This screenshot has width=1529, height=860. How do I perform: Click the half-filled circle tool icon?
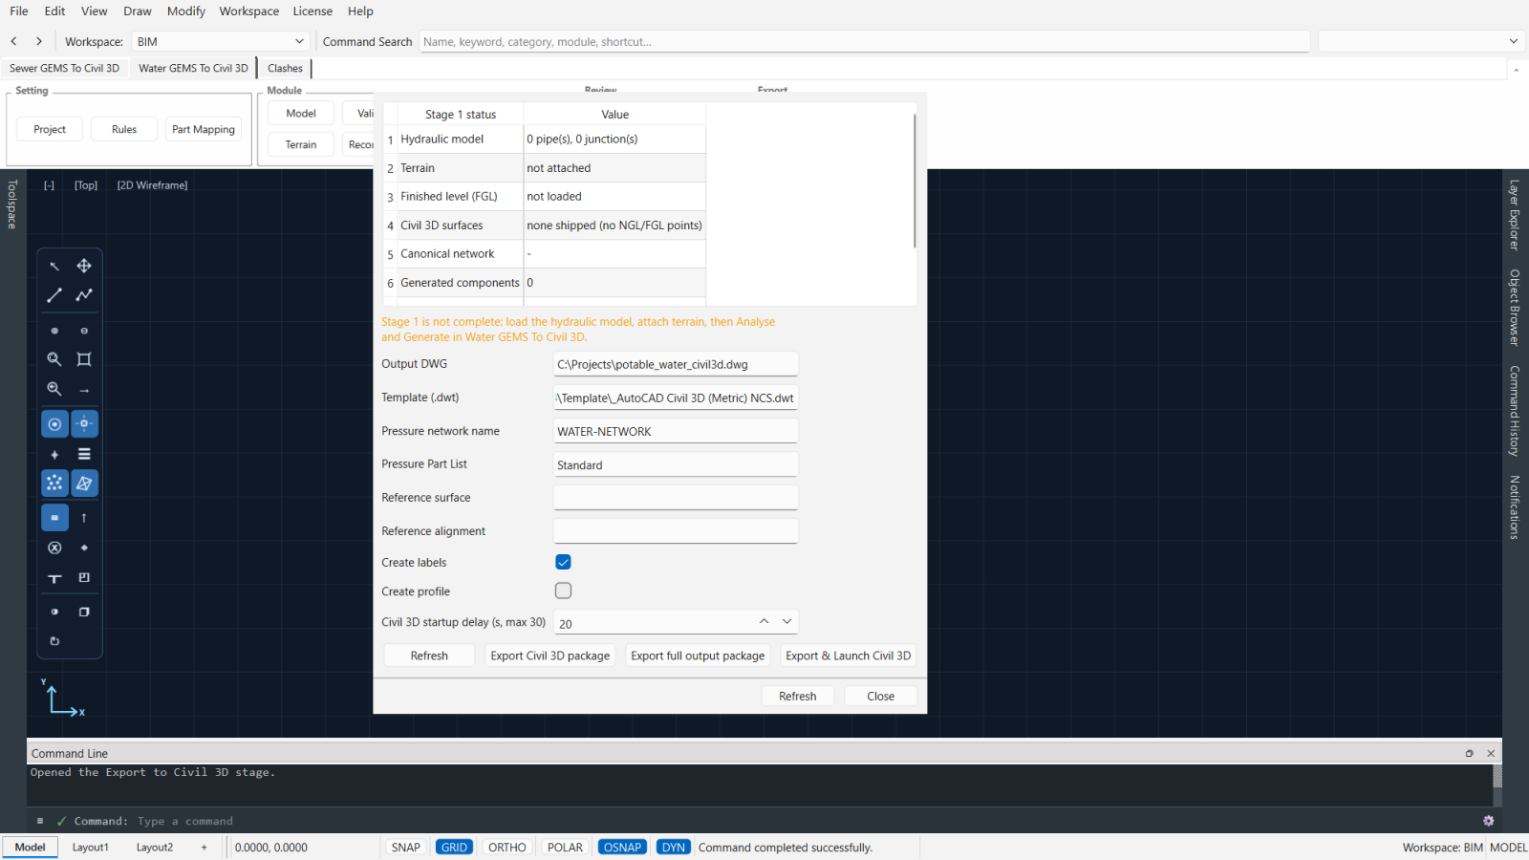(54, 612)
